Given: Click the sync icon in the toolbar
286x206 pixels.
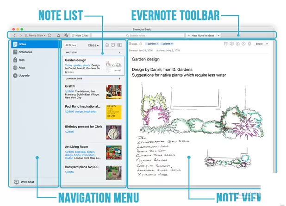Looking at the screenshot, I should coord(50,35).
